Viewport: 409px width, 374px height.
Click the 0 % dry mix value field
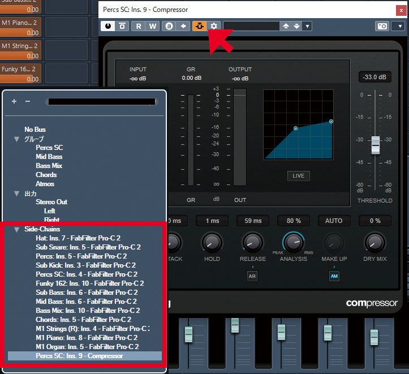pyautogui.click(x=375, y=221)
